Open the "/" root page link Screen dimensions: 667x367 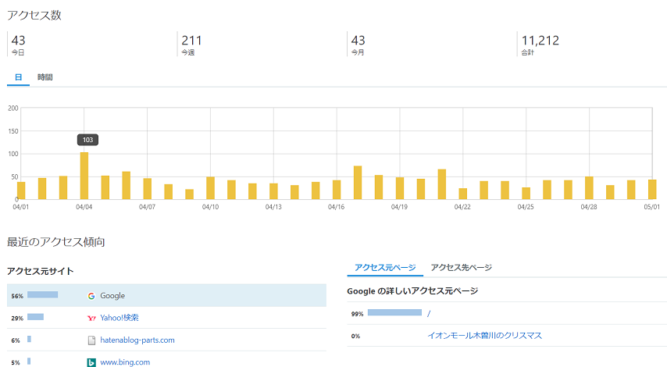click(x=429, y=313)
